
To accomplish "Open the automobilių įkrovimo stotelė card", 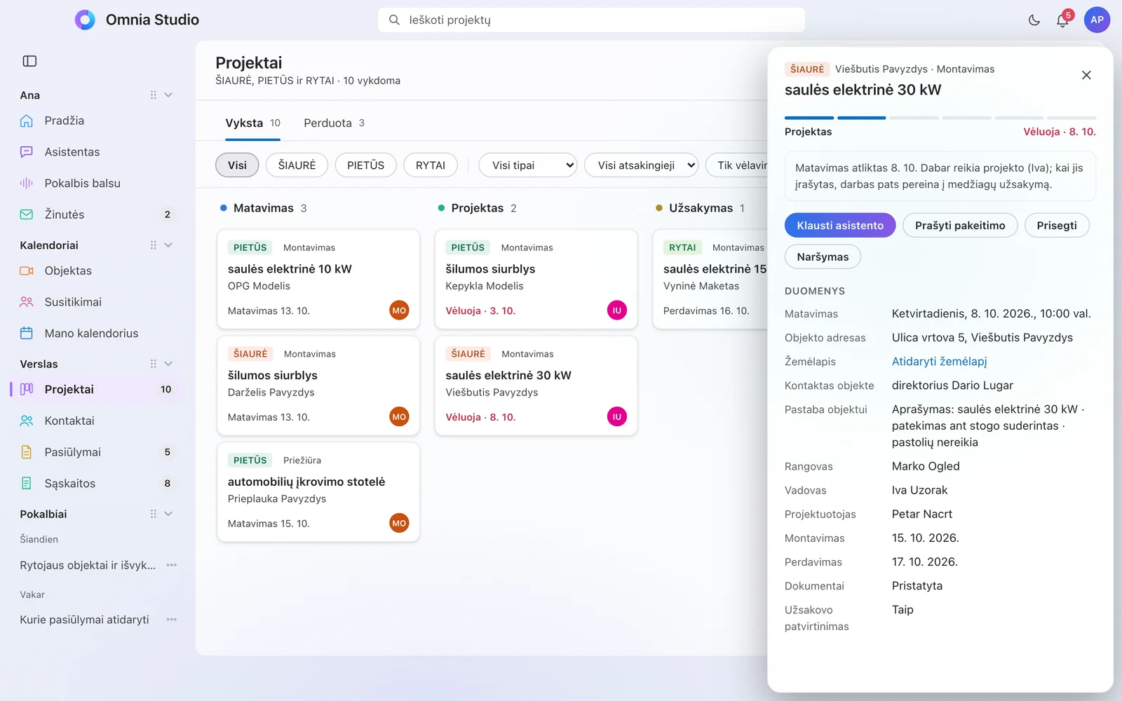I will [x=318, y=492].
